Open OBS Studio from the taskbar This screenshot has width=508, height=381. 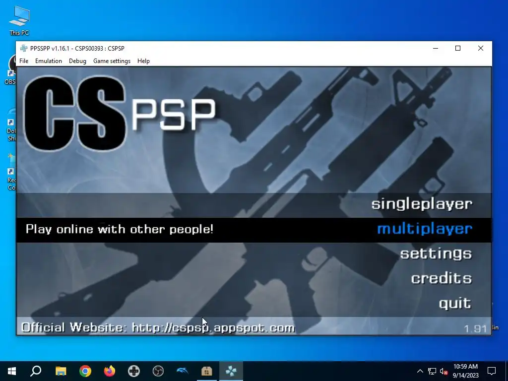point(158,371)
